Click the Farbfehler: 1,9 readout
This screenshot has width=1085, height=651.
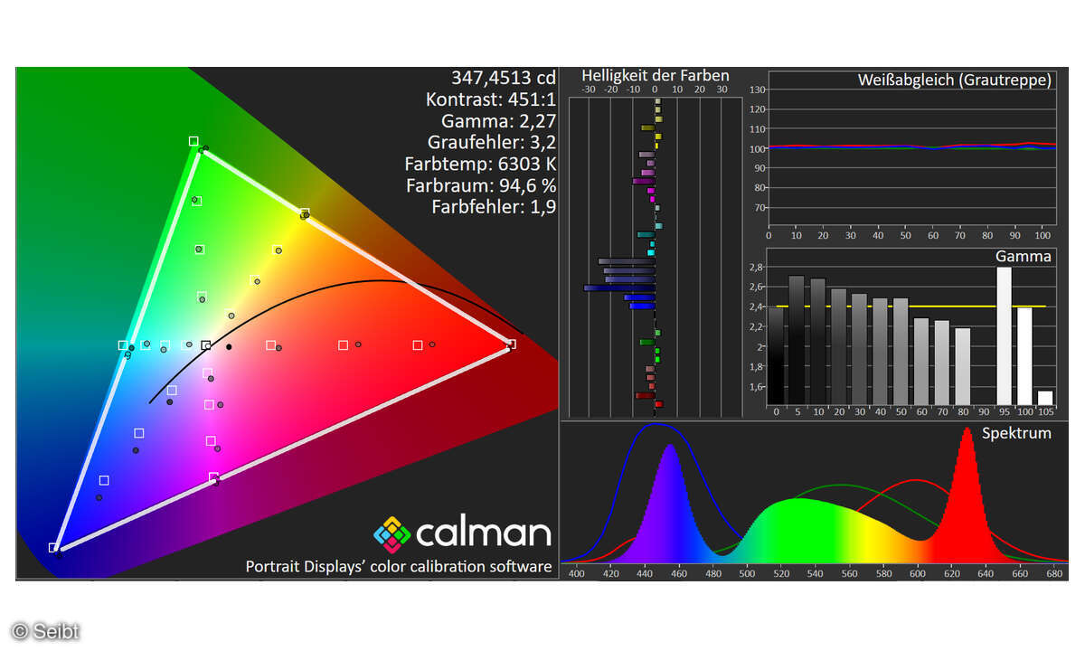pyautogui.click(x=493, y=207)
